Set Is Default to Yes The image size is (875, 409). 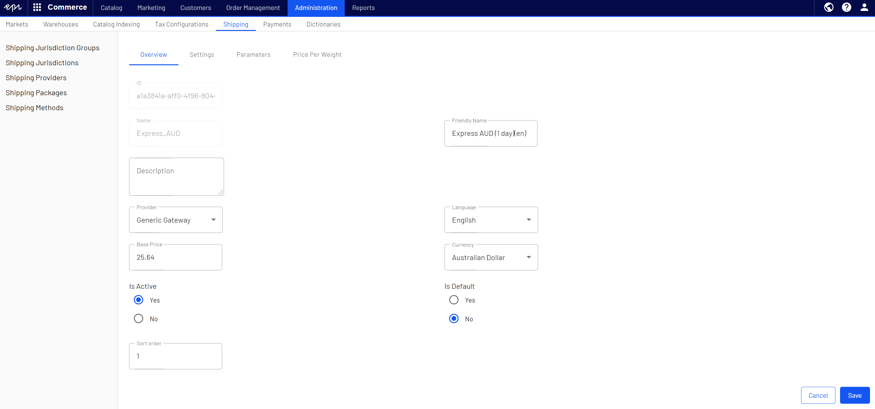pos(454,300)
